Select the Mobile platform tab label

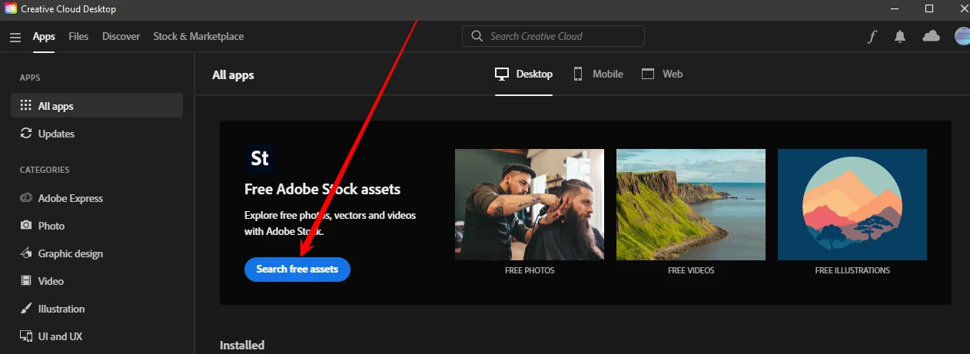(x=608, y=74)
